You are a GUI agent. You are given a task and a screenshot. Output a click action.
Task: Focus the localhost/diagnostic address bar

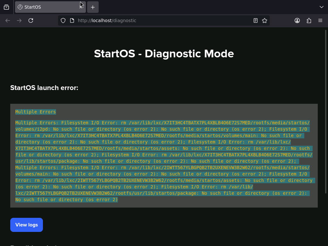coord(164,20)
